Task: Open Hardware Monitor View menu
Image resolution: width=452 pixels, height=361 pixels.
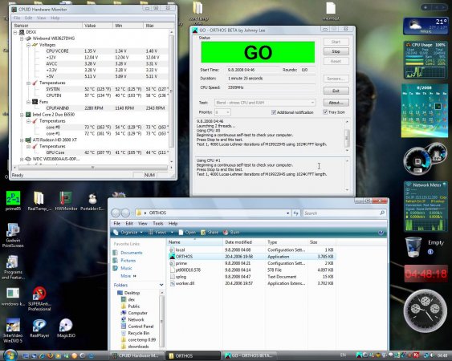Action: (x=41, y=18)
